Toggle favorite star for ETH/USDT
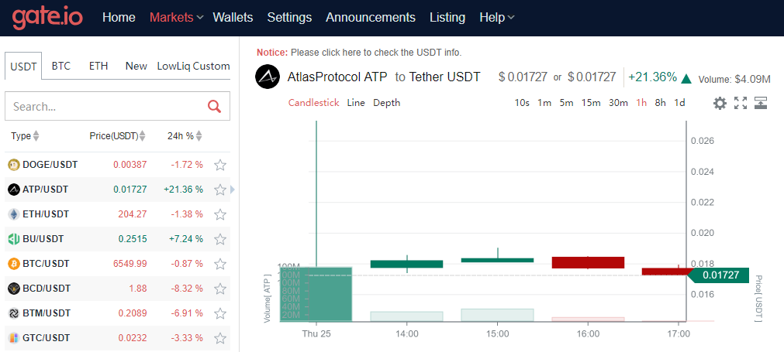This screenshot has height=352, width=784. pyautogui.click(x=220, y=214)
